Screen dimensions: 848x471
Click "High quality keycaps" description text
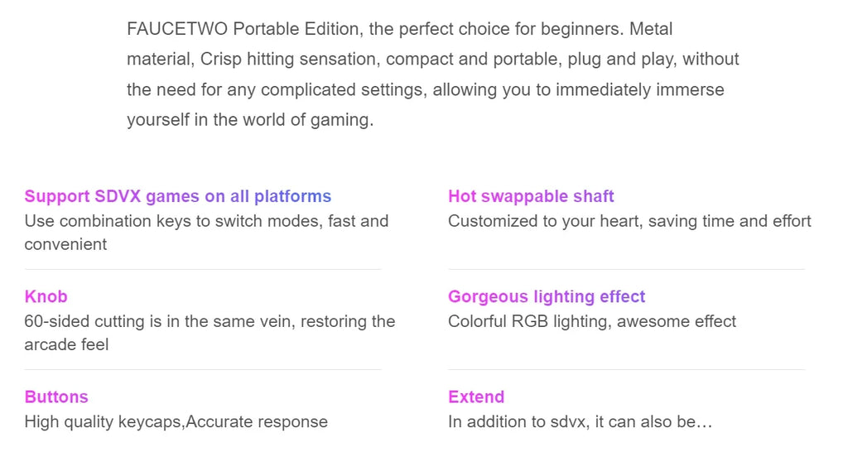tap(176, 421)
